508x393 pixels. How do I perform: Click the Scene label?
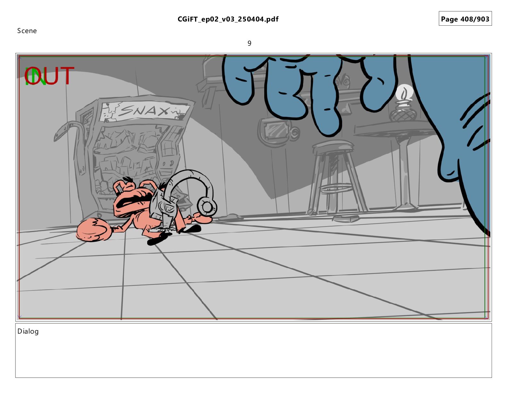(x=27, y=31)
